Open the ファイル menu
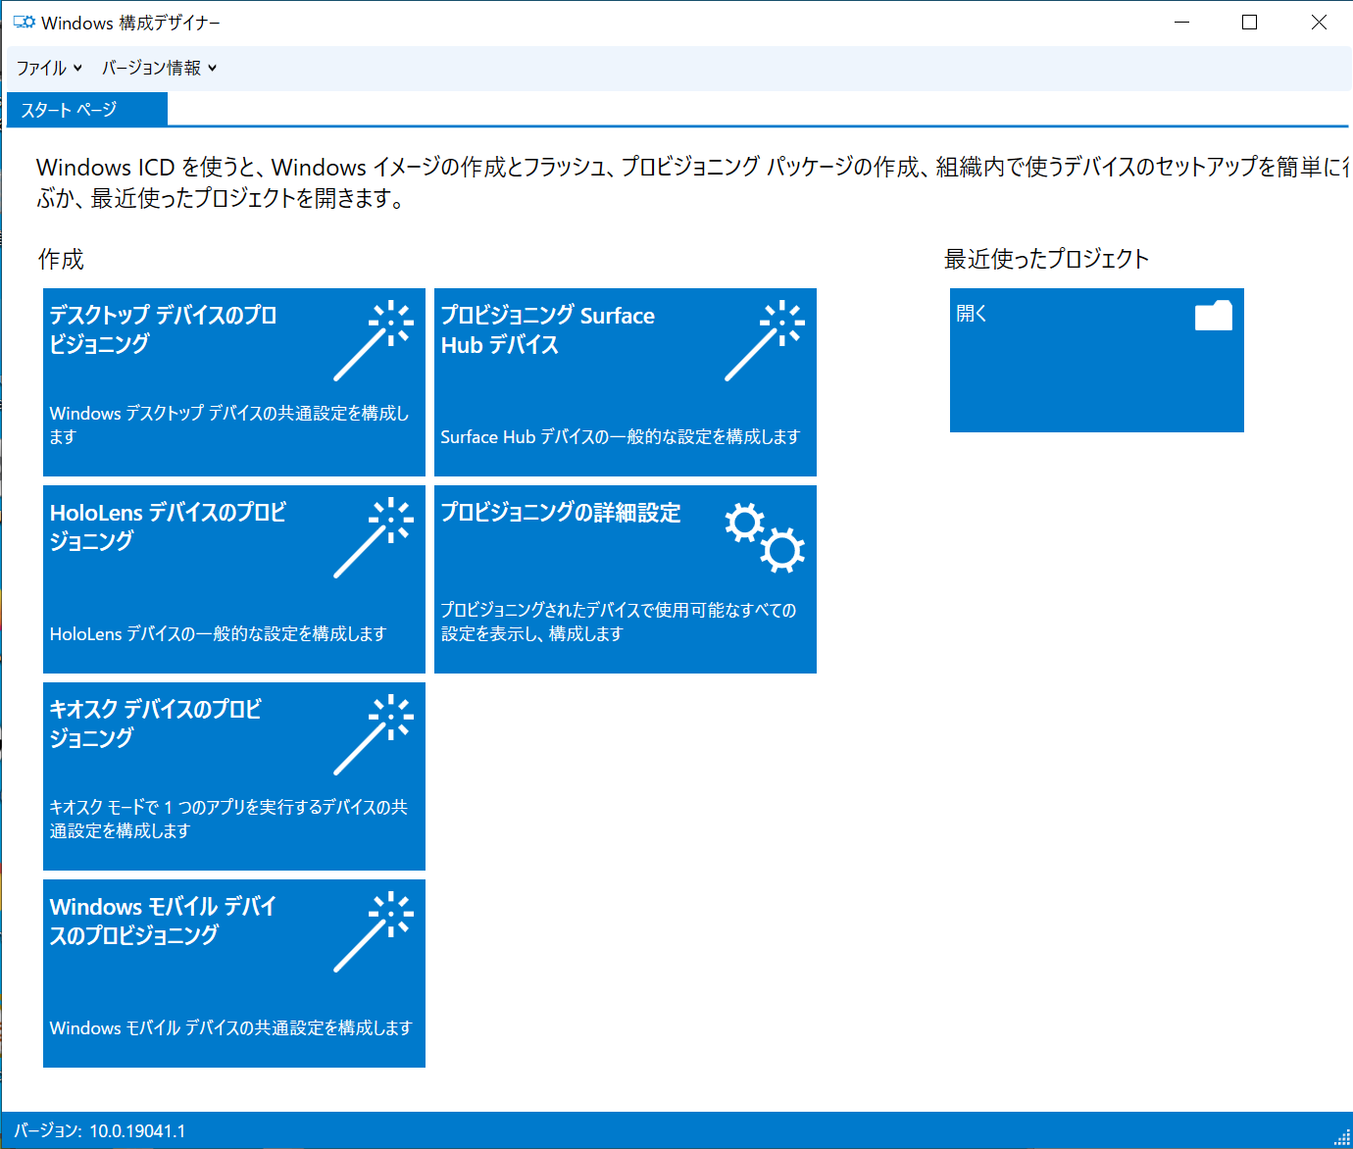 click(49, 68)
